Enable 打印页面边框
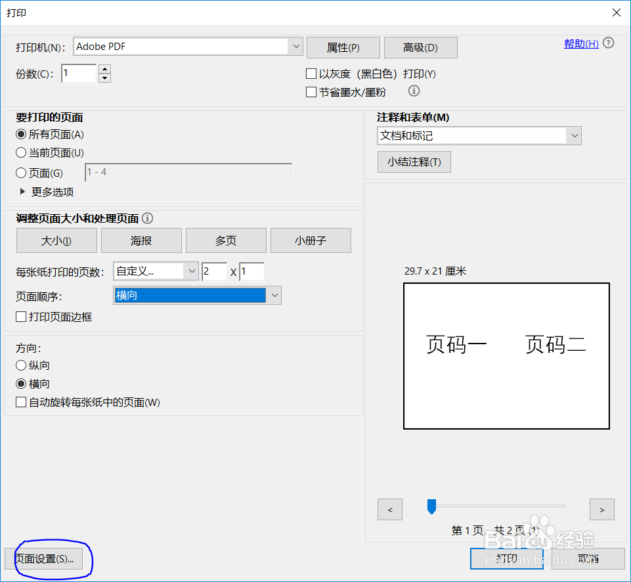This screenshot has height=582, width=631. (20, 316)
